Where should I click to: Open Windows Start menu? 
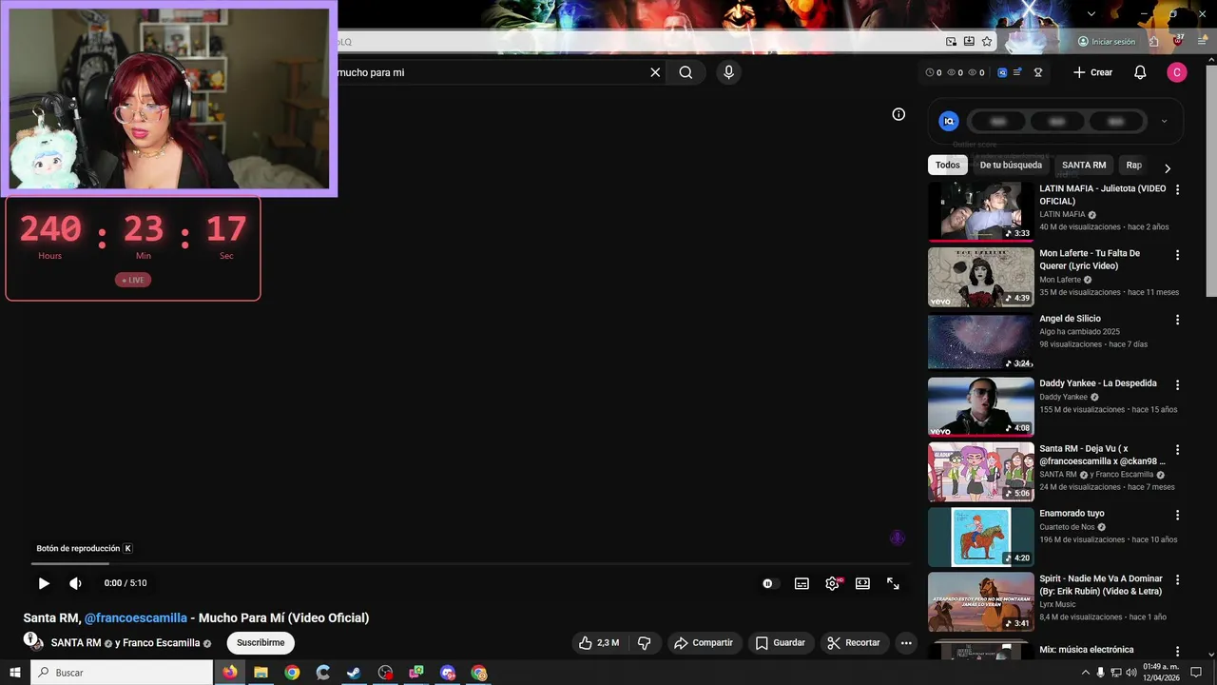pos(15,673)
